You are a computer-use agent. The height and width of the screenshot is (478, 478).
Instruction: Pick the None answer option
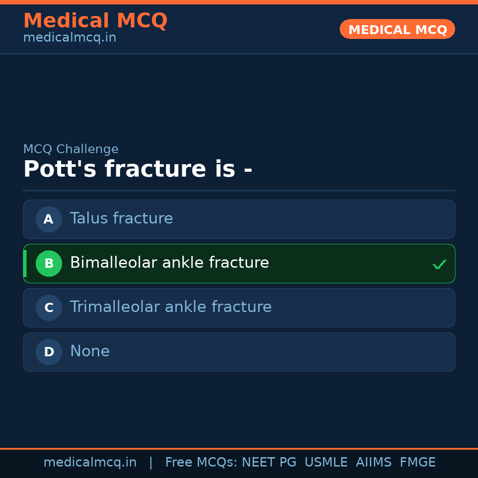click(x=90, y=351)
